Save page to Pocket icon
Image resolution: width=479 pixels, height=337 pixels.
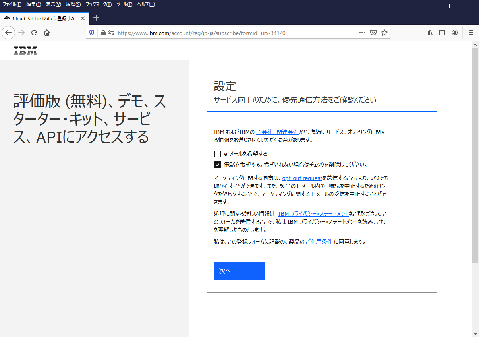[373, 33]
